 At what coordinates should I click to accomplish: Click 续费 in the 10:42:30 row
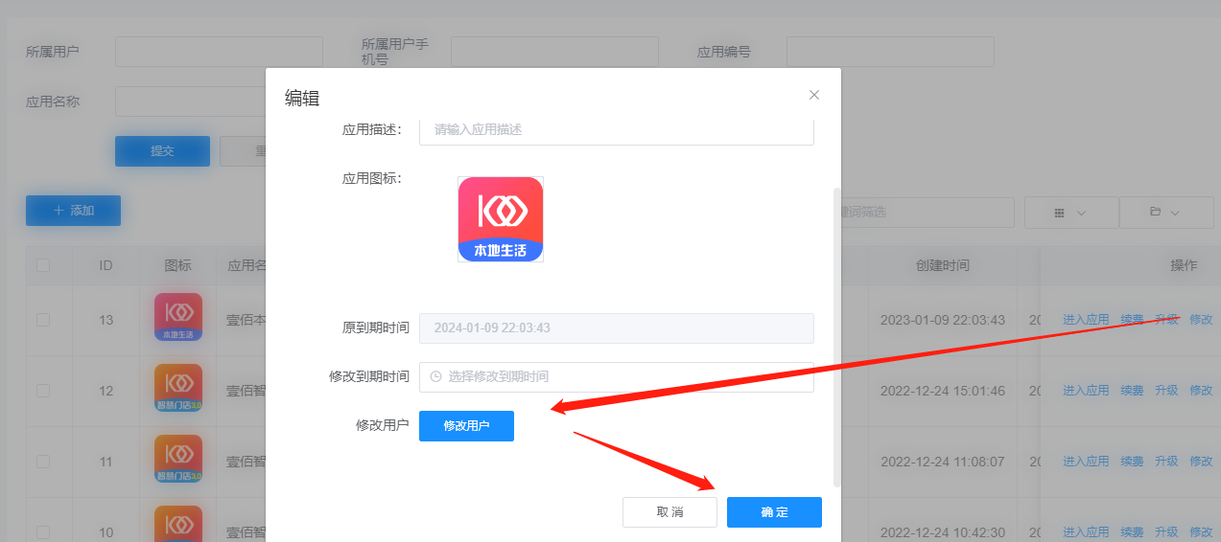(x=1132, y=532)
